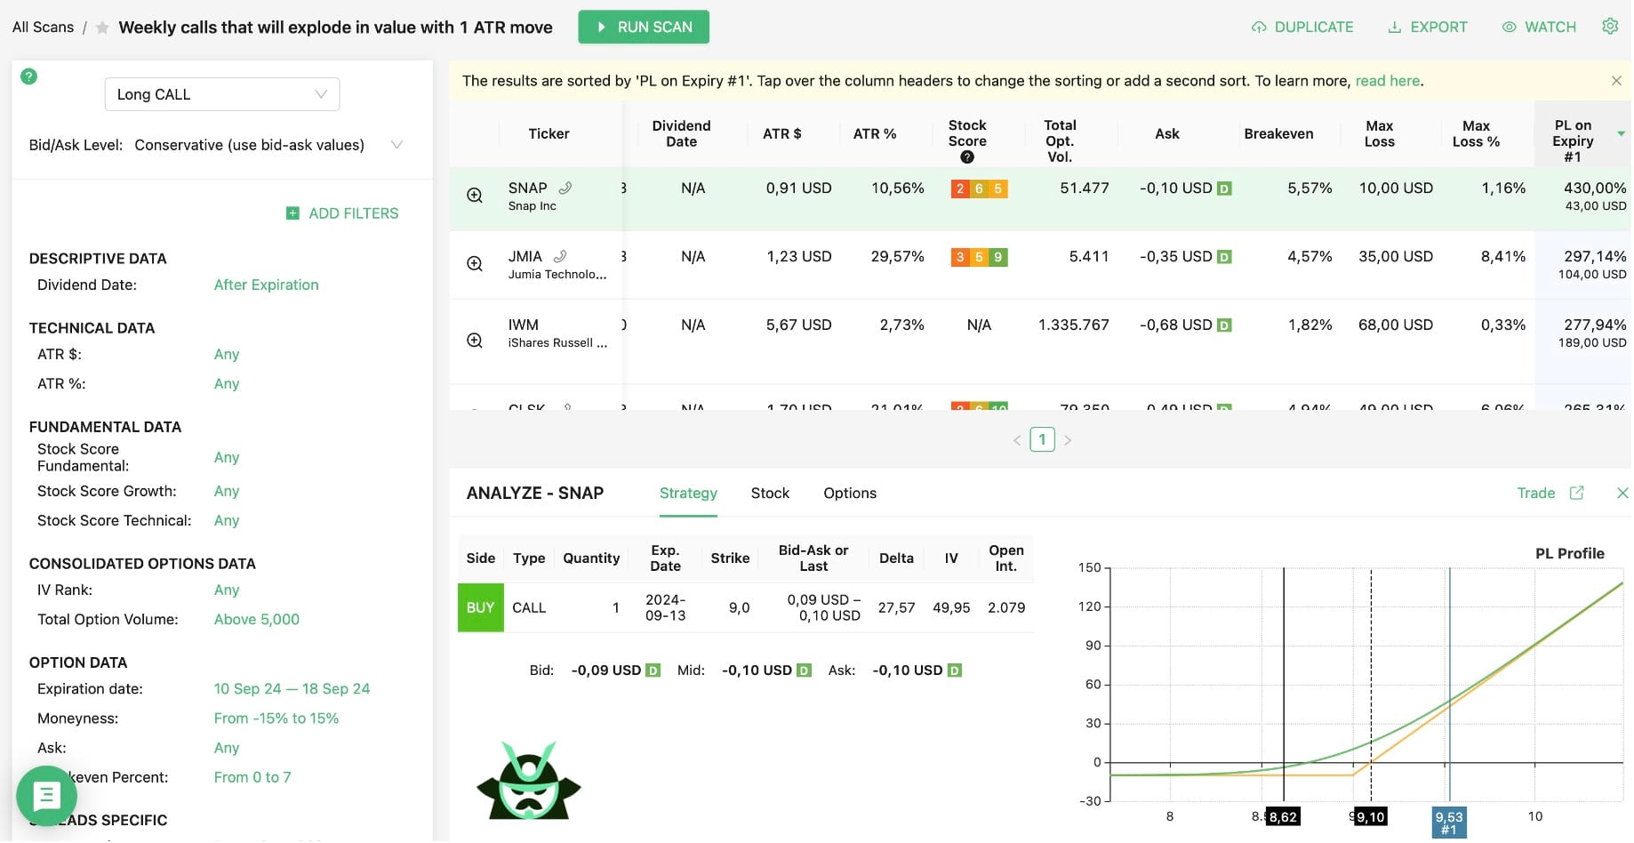This screenshot has width=1634, height=843.
Task: Open the link icon next to SNAP ticker
Action: coord(565,188)
